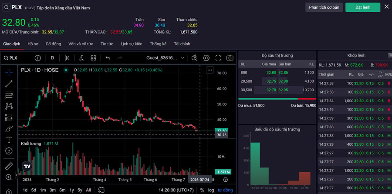Open the Cổ đông tab
Viewport: 392px width, 194px height.
point(53,44)
